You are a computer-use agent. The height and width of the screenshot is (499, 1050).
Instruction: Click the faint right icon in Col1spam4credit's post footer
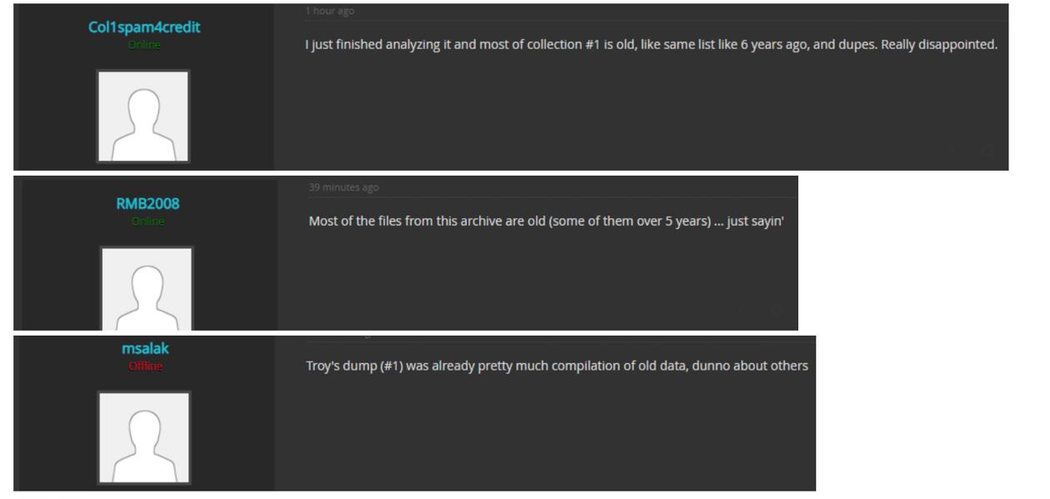986,150
